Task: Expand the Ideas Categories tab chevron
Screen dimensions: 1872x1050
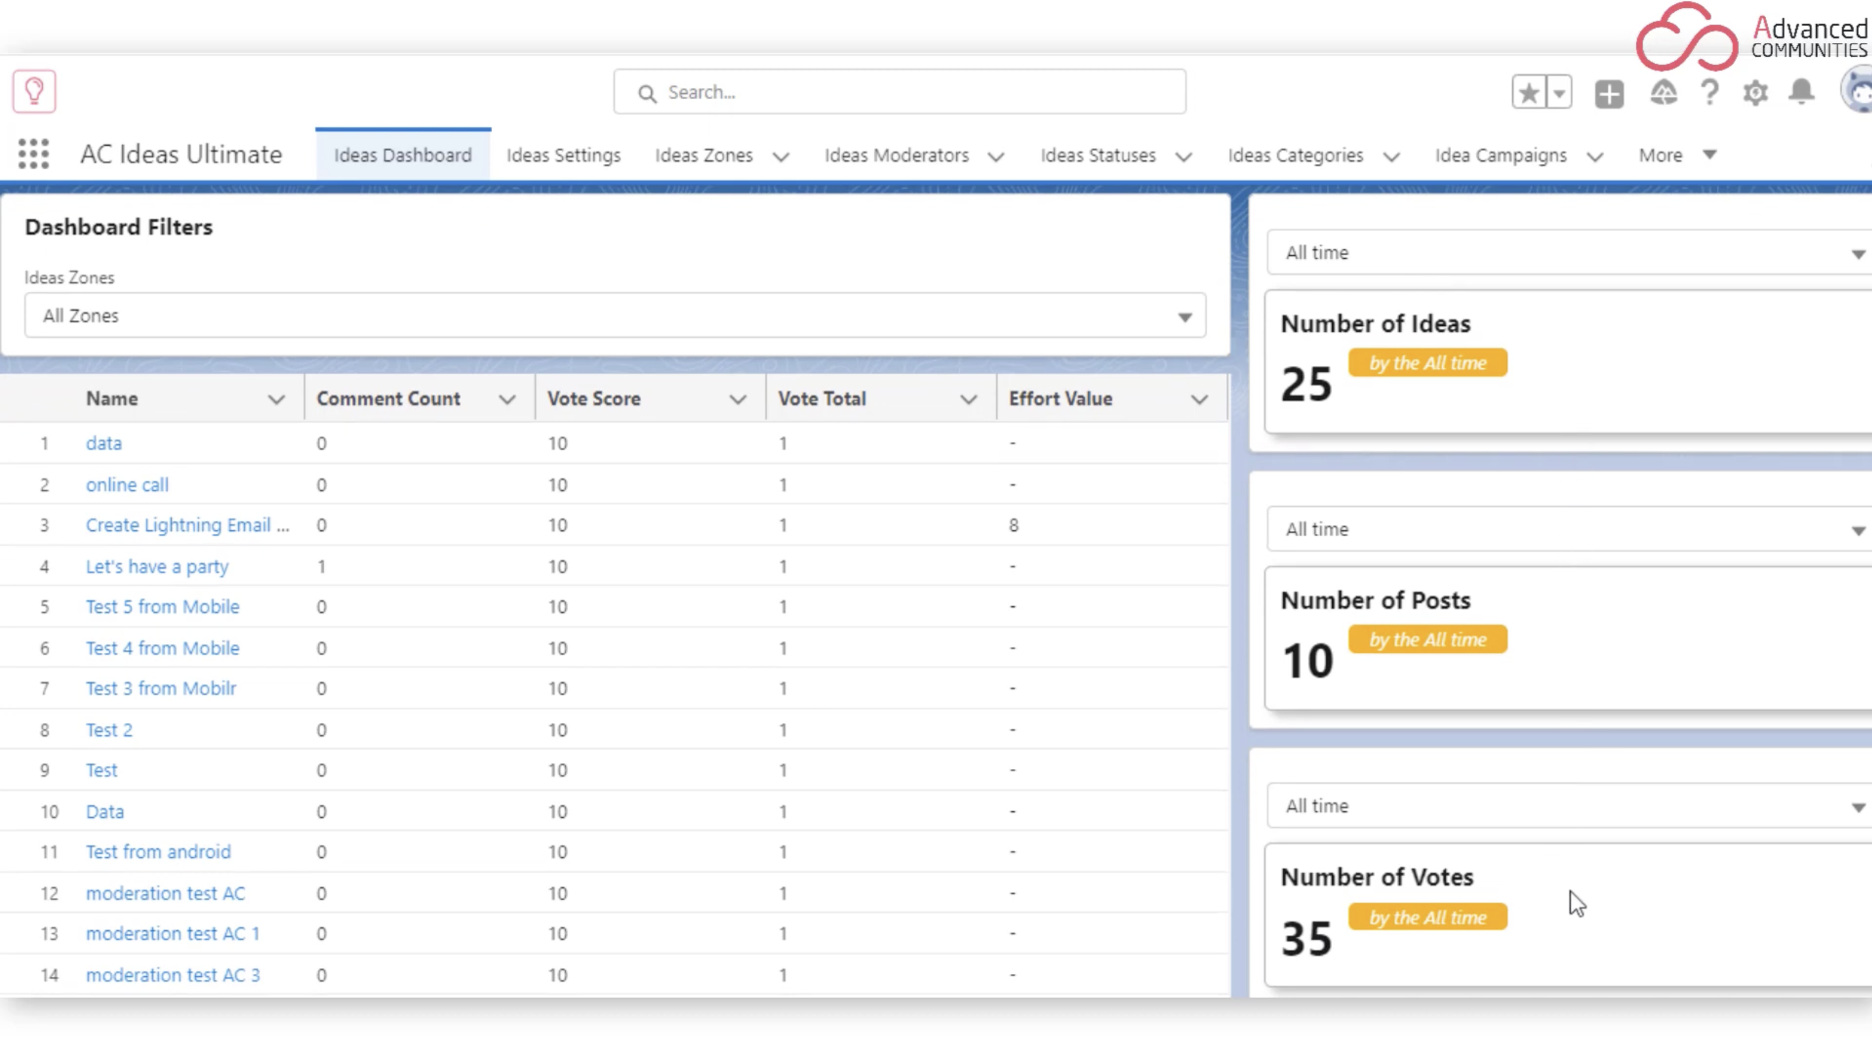Action: coord(1392,156)
